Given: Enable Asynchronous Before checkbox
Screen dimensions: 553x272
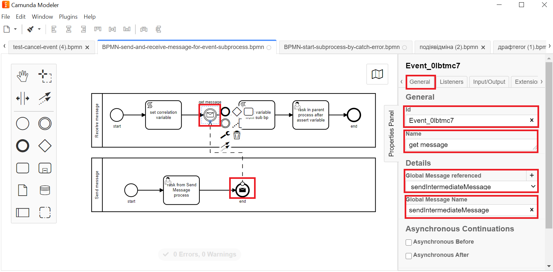Looking at the screenshot, I should coord(409,242).
